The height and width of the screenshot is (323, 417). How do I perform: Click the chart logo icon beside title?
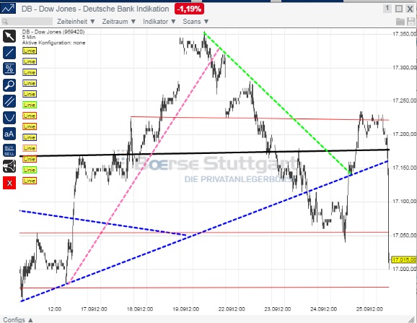8,9
